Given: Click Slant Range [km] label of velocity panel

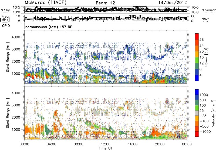Looking at the screenshot, I should click(x=8, y=113).
